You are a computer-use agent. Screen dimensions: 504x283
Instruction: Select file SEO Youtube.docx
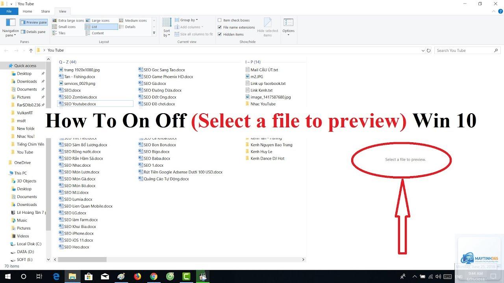95,104
